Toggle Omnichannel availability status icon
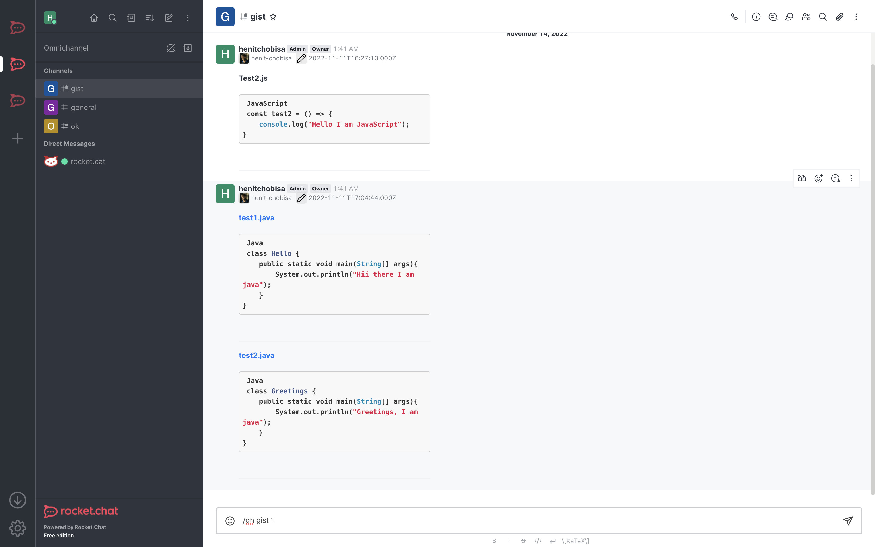This screenshot has width=875, height=547. pyautogui.click(x=171, y=48)
